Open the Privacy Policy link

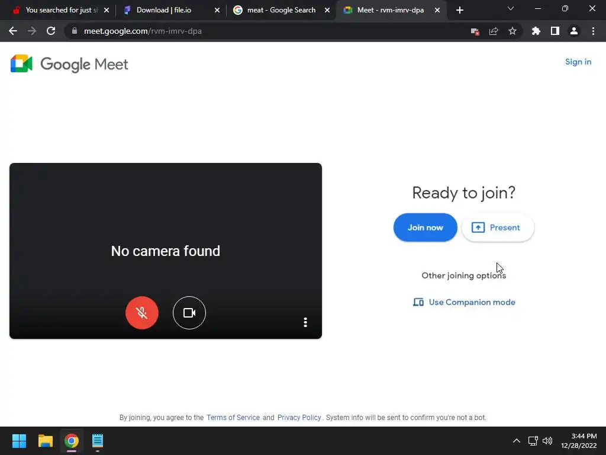point(299,418)
